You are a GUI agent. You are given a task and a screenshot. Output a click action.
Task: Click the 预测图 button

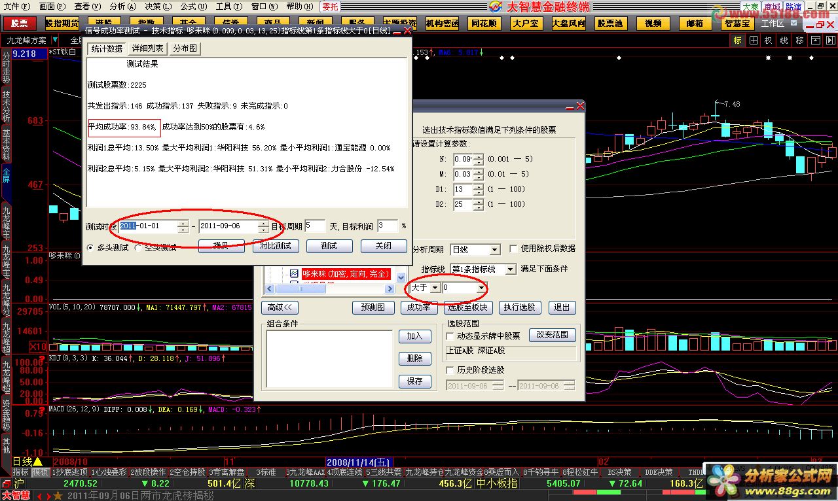[x=373, y=307]
